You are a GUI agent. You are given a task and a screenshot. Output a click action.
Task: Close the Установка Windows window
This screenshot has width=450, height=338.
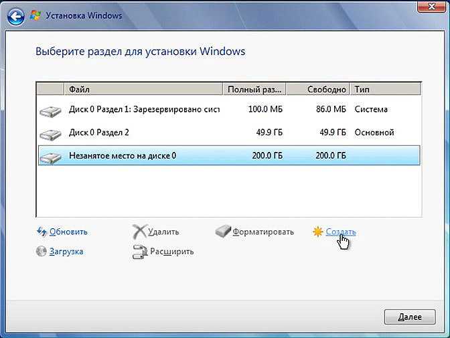[431, 6]
